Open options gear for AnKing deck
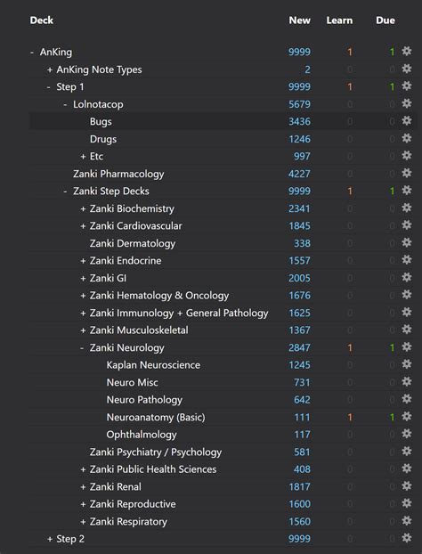This screenshot has width=422, height=554. coord(407,52)
